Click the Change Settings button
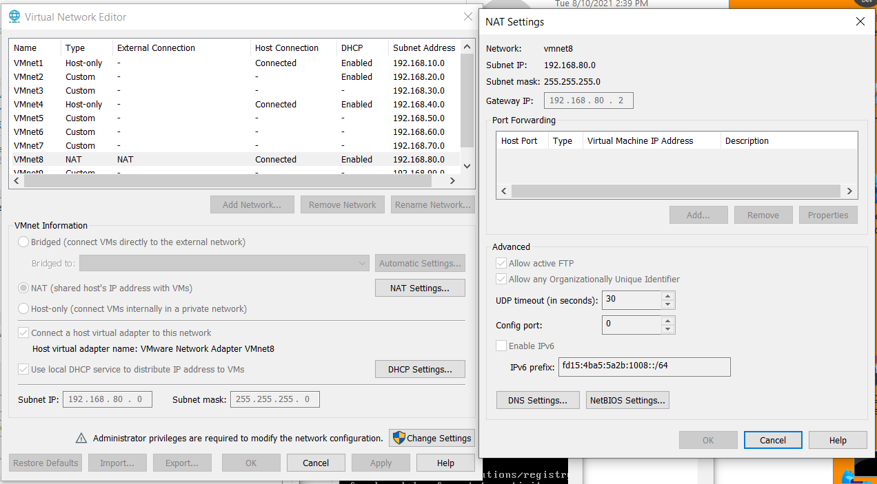This screenshot has height=484, width=877. (x=432, y=438)
